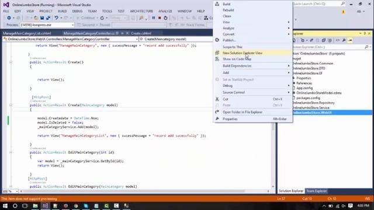Open the ARCHITECTURE menu

141,11
